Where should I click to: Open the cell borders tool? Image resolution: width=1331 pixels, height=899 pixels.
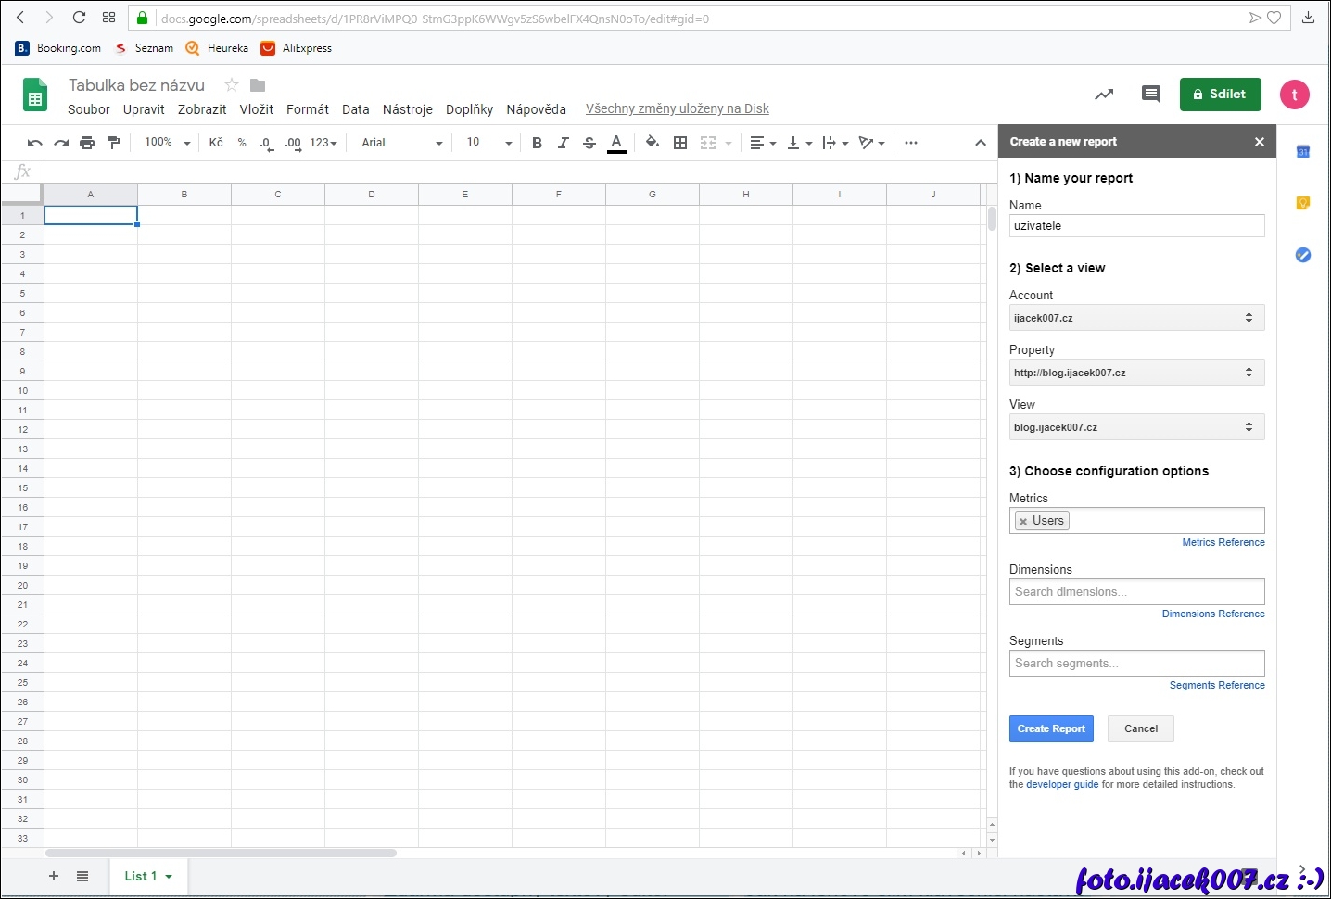tap(680, 143)
